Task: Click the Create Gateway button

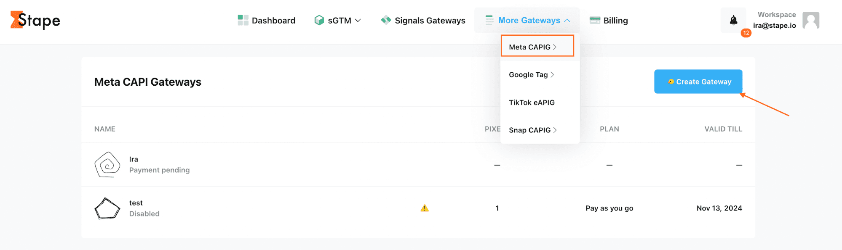Action: click(698, 82)
